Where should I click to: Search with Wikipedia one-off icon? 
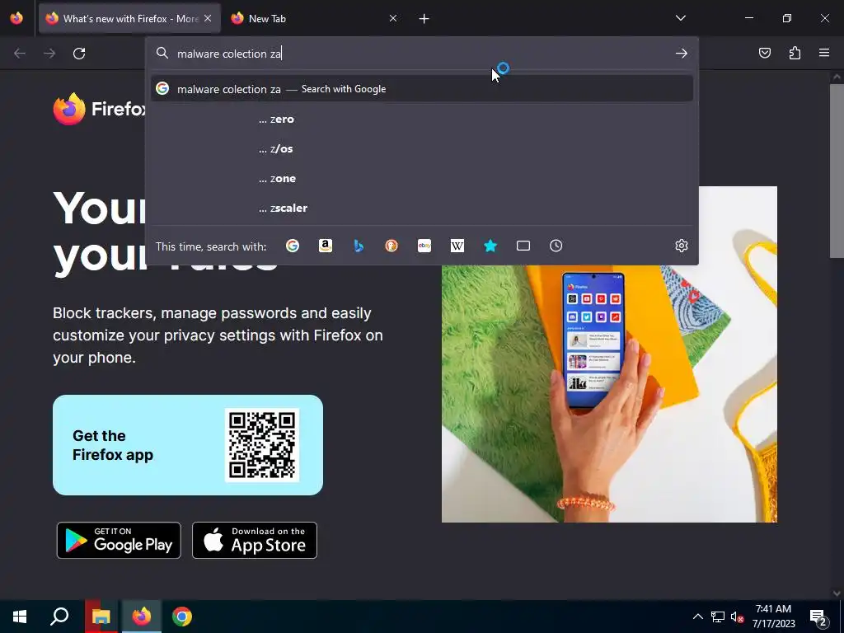[457, 246]
